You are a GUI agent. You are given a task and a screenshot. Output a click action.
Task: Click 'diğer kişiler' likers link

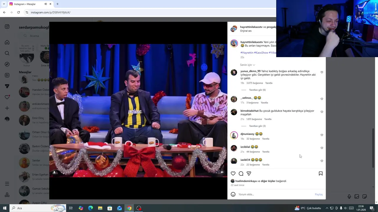coord(268,181)
